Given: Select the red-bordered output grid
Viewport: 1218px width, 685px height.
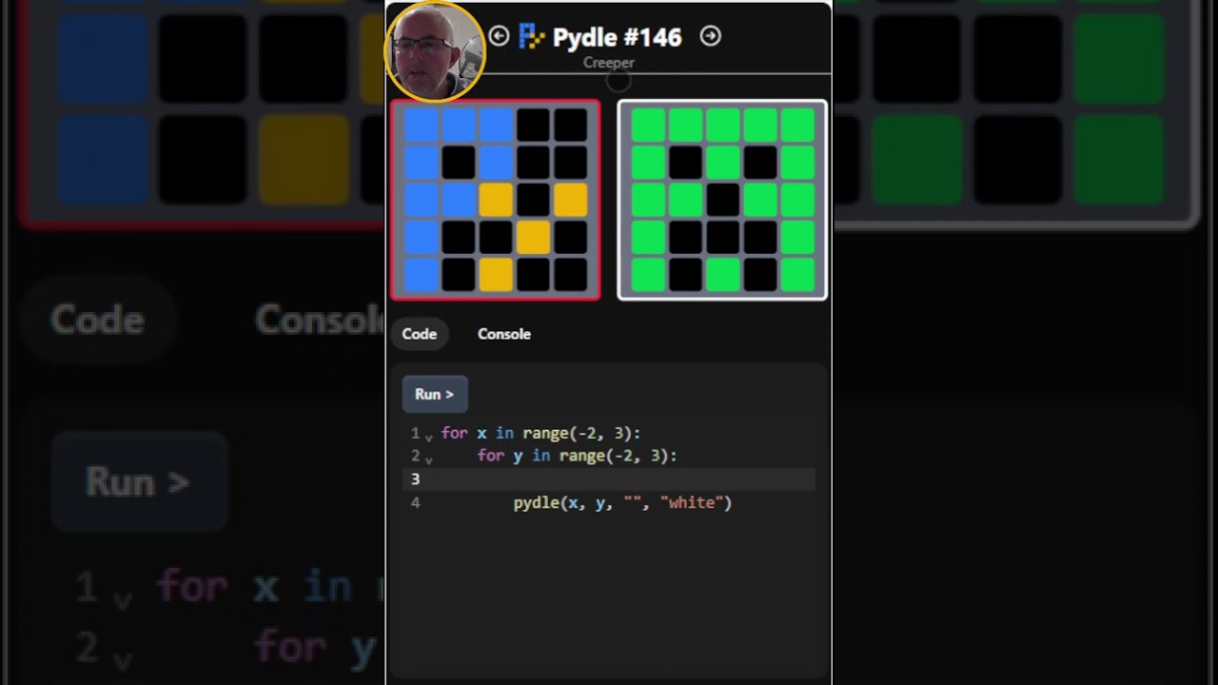Looking at the screenshot, I should [x=496, y=200].
